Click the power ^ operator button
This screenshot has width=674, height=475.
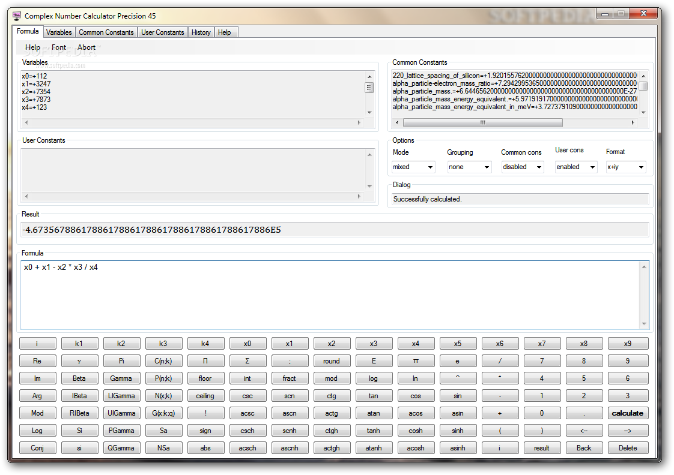coord(457,378)
